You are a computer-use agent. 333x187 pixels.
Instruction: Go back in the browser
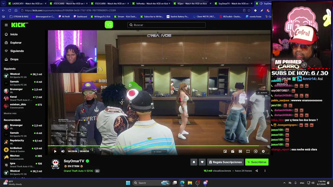click(3, 10)
